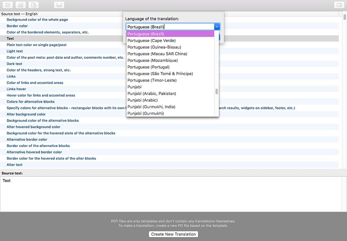Viewport: 347px width, 241px height.
Task: Click the update-from-source document toolbar icon
Action: (x=34, y=5)
